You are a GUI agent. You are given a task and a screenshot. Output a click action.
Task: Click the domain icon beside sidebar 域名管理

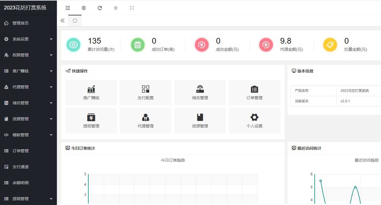(6, 103)
